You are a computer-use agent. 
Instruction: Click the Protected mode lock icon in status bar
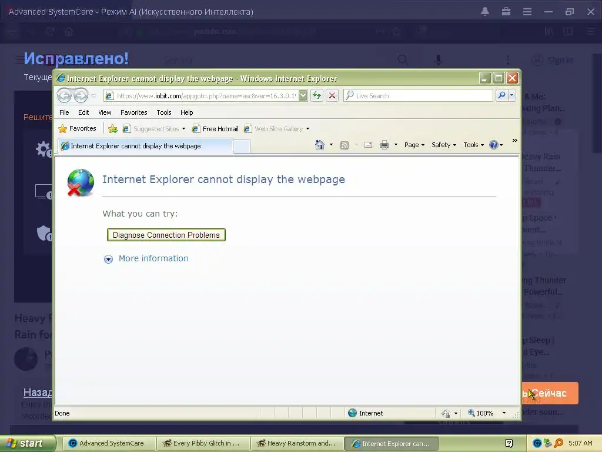coord(446,414)
